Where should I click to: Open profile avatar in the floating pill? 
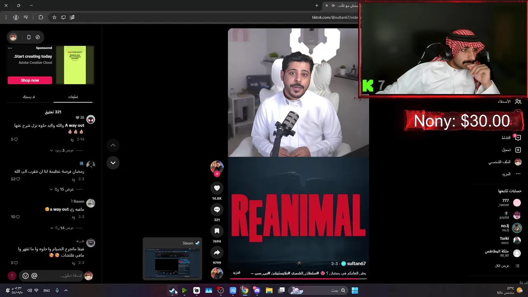point(13,37)
